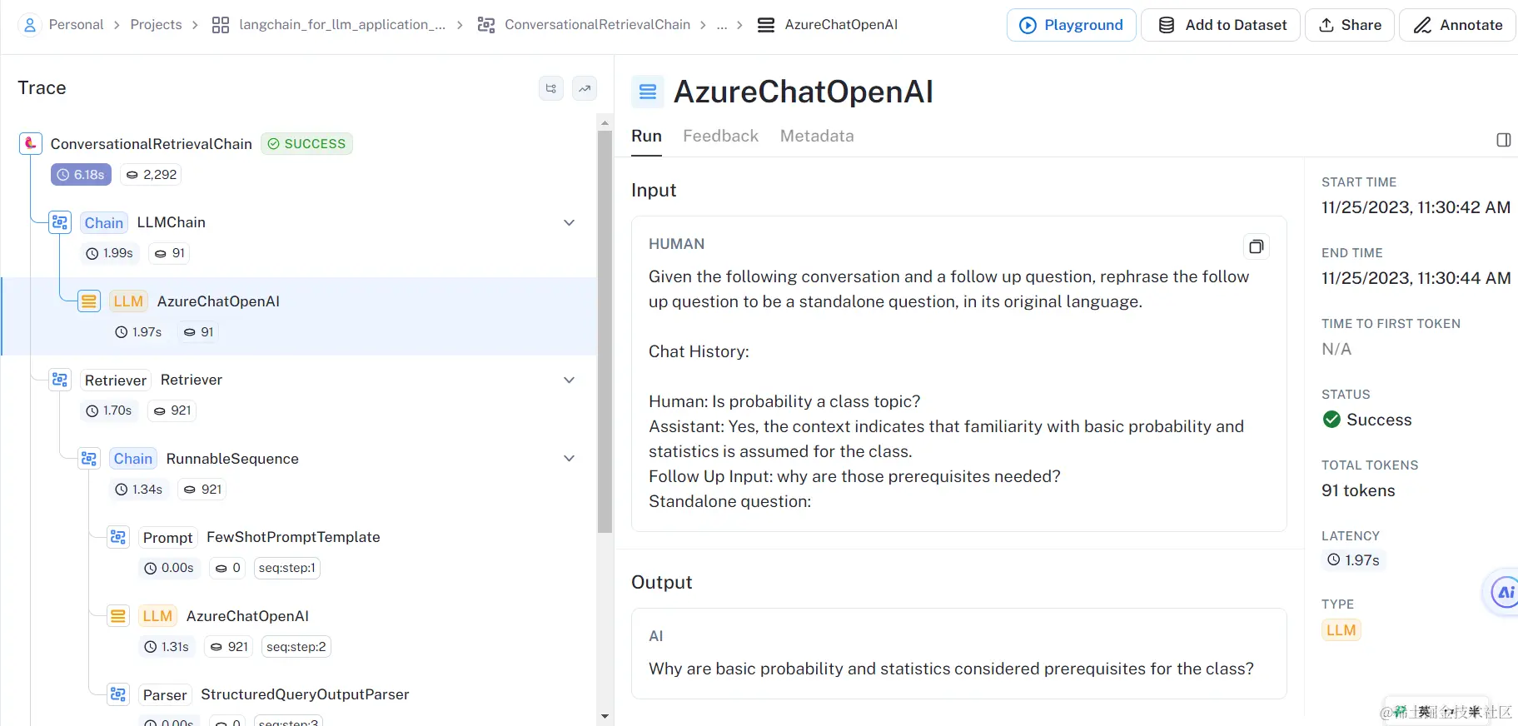Copy the HUMAN input message
This screenshot has height=726, width=1518.
(x=1257, y=246)
